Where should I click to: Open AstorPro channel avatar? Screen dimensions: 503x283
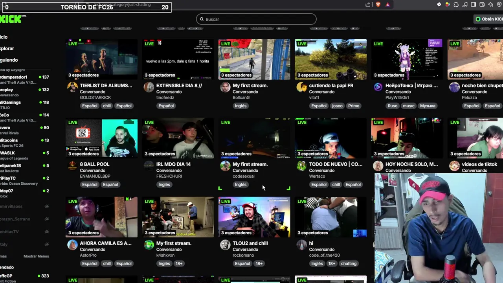click(x=72, y=245)
